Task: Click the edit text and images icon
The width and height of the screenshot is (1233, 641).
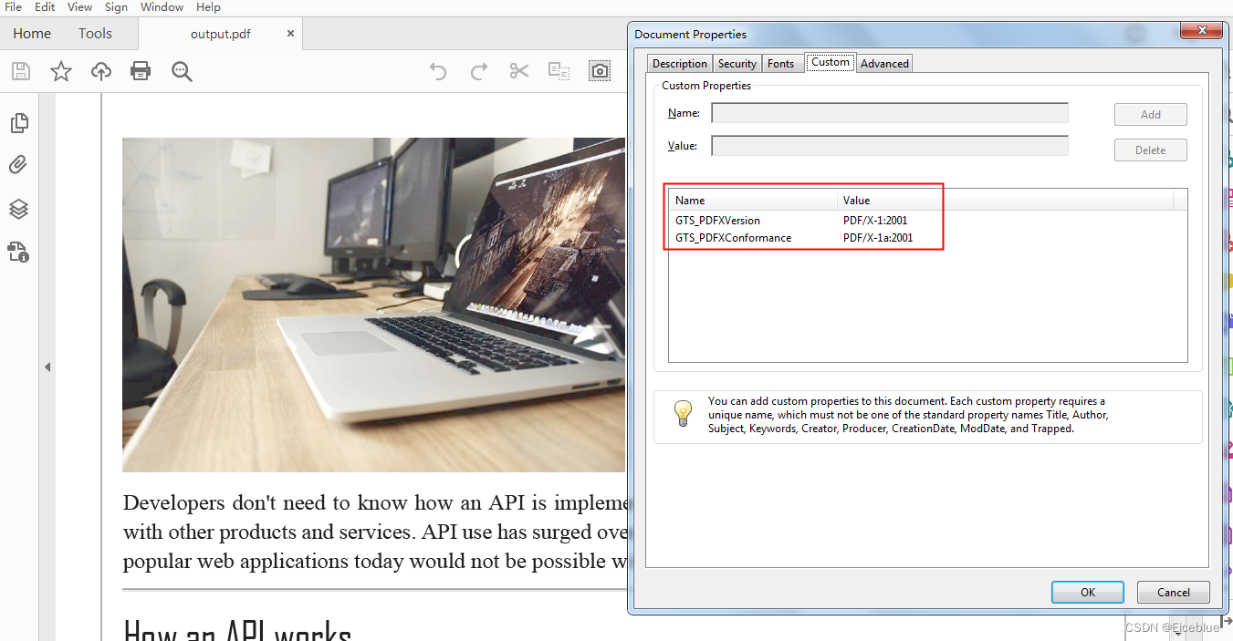Action: [x=559, y=71]
